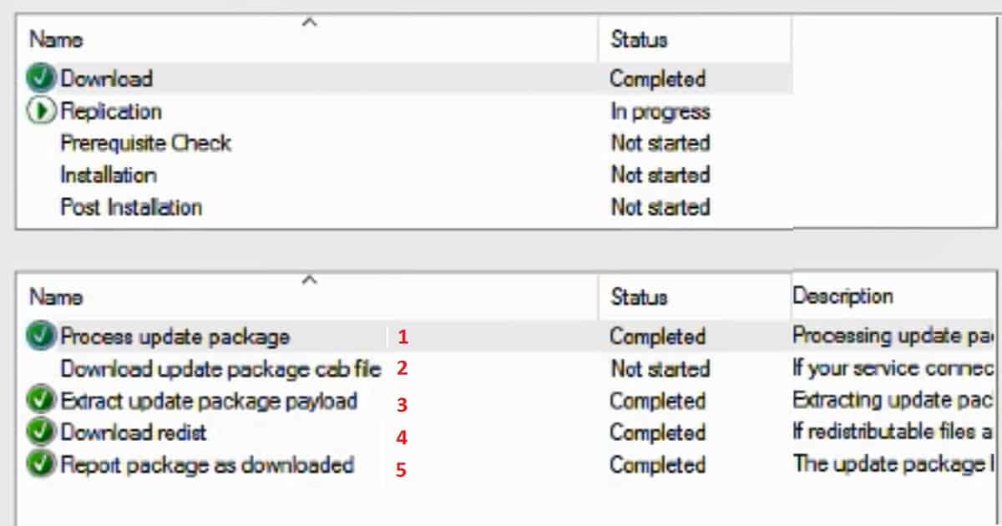Click the completed icon for Process update package
The height and width of the screenshot is (526, 1002).
(x=41, y=336)
